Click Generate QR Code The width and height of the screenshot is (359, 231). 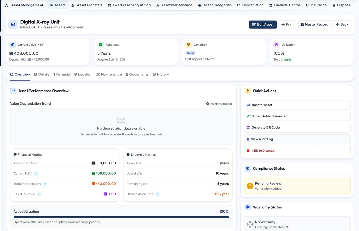coord(297,128)
